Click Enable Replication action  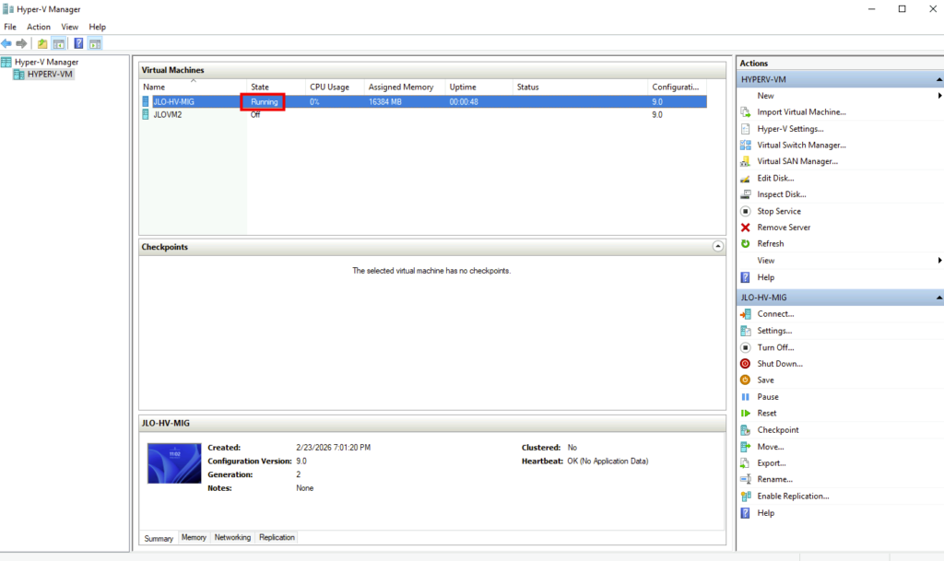coord(793,496)
